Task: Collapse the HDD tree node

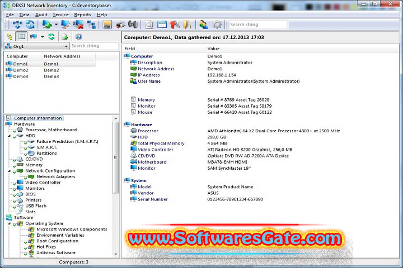Action: [10, 136]
